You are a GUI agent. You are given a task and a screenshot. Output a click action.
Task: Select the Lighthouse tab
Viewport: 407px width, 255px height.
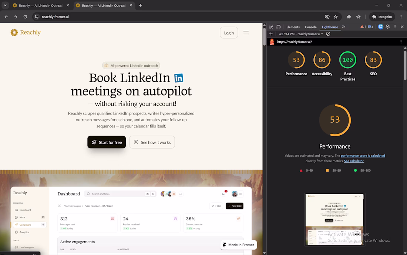point(330,27)
